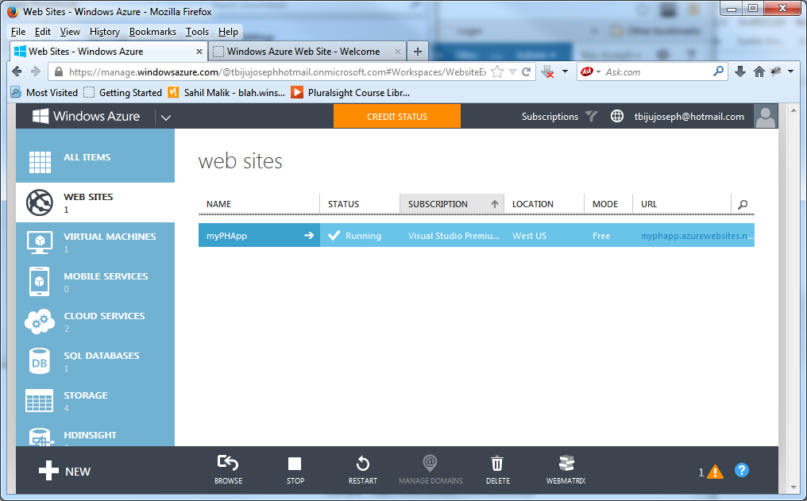The width and height of the screenshot is (807, 501).
Task: Click the globe settings icon in the header
Action: pyautogui.click(x=617, y=116)
